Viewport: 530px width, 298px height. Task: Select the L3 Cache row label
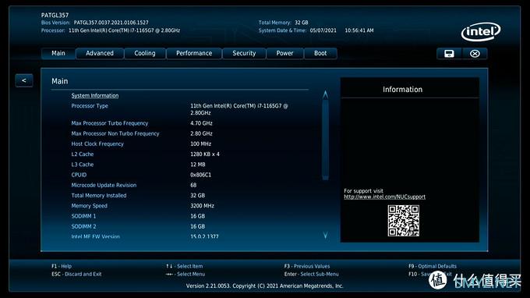click(x=83, y=165)
